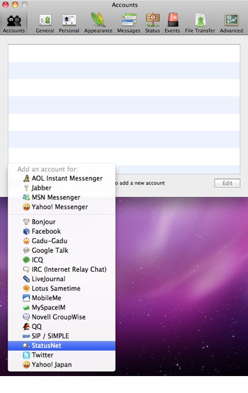Choose IRC (Internet Relay Chat)
The image size is (248, 393).
coord(61,269)
